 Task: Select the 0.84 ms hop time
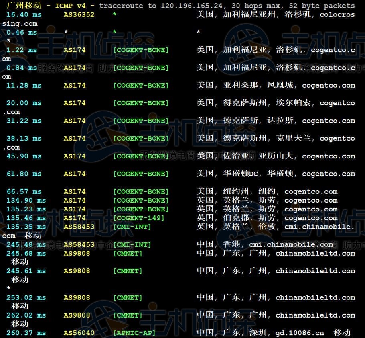(22, 68)
